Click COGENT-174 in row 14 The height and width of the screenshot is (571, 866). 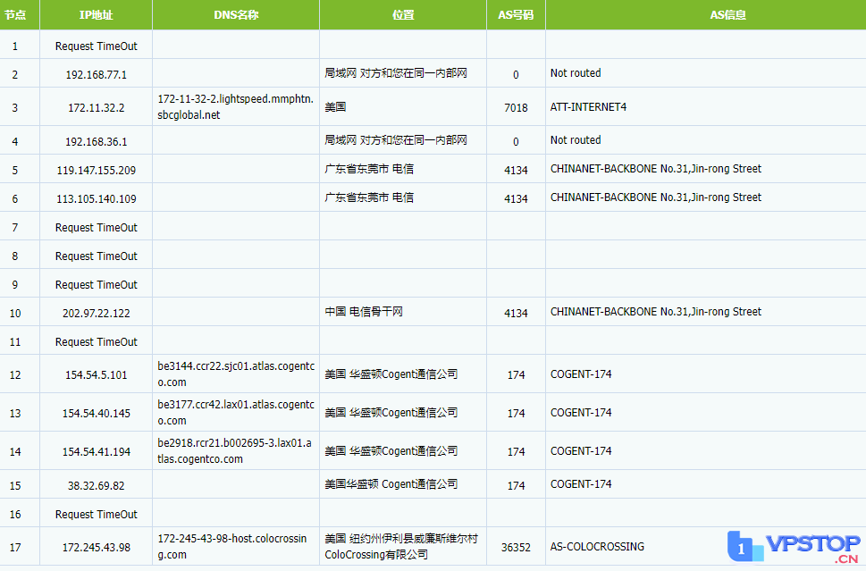coord(581,451)
